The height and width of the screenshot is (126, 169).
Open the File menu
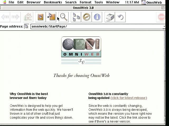coord(11,2)
